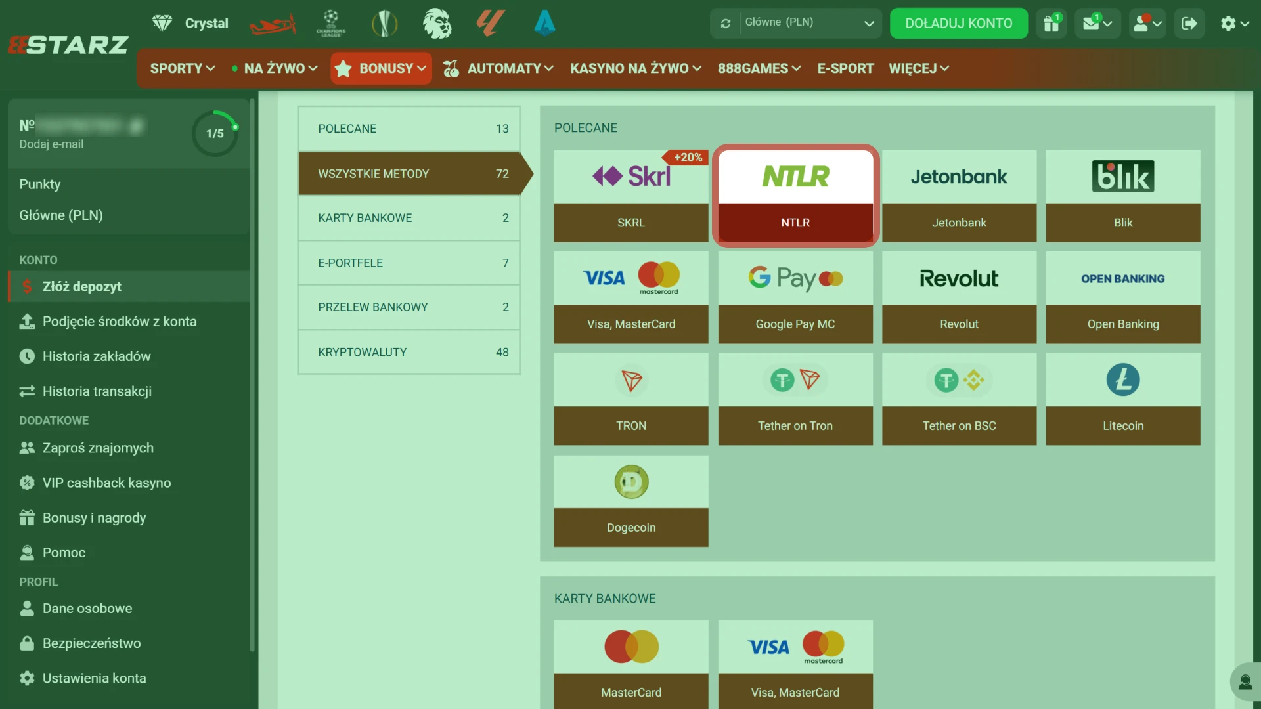Viewport: 1261px width, 709px height.
Task: Select the Revolut payment tile
Action: pos(959,297)
